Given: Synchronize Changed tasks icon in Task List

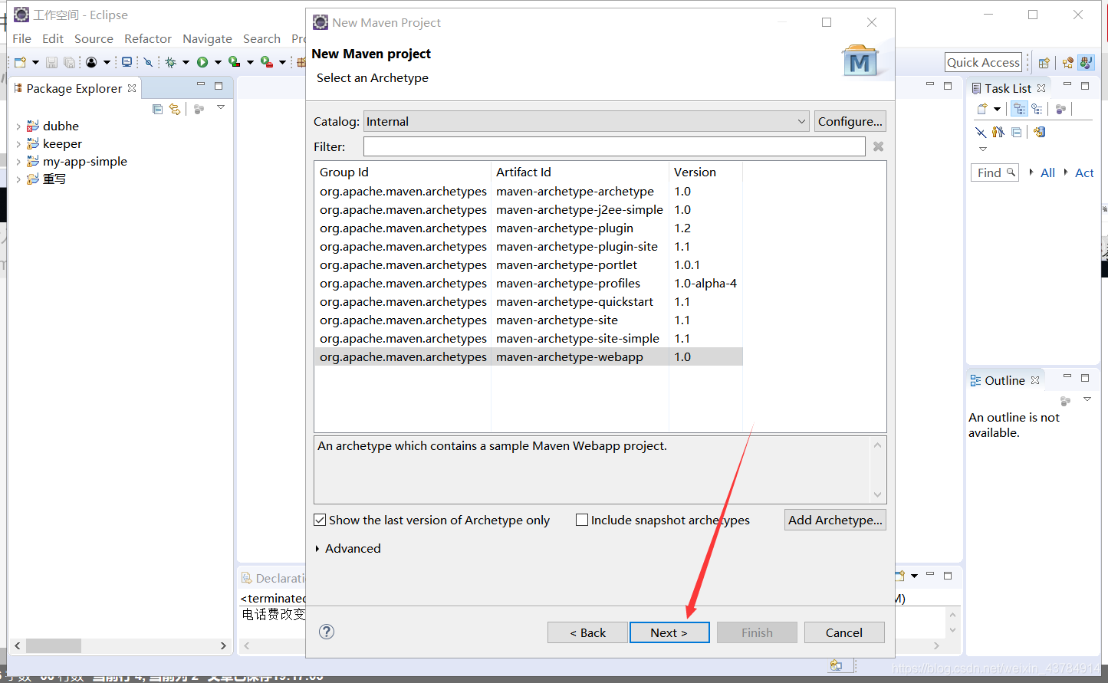Looking at the screenshot, I should point(1039,132).
